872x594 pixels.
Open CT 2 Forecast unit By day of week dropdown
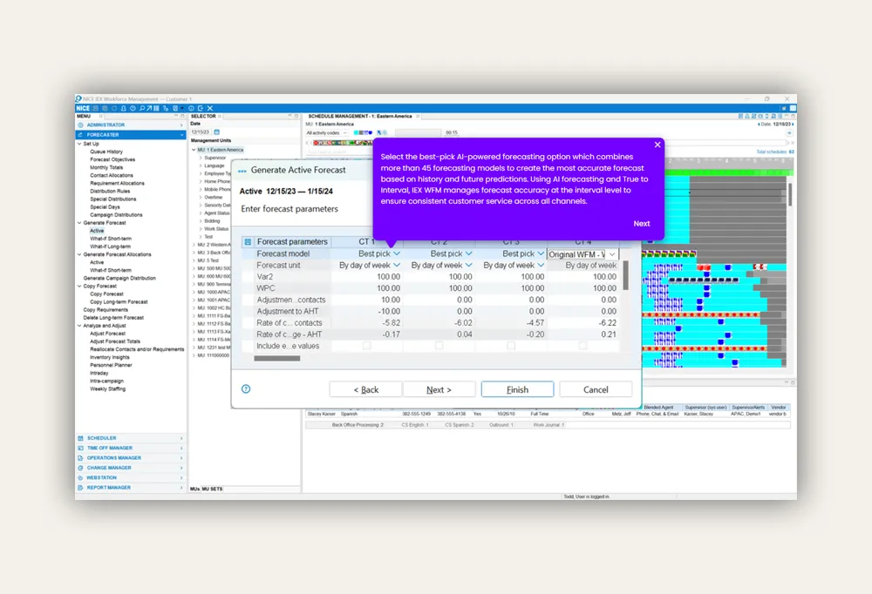coord(469,265)
